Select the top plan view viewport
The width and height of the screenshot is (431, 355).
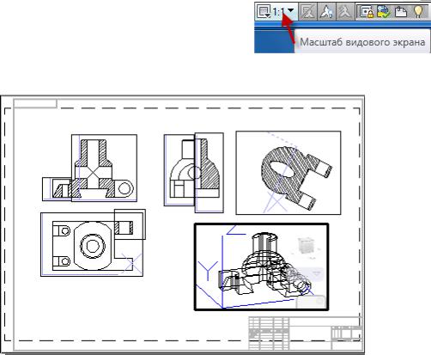tap(92, 244)
